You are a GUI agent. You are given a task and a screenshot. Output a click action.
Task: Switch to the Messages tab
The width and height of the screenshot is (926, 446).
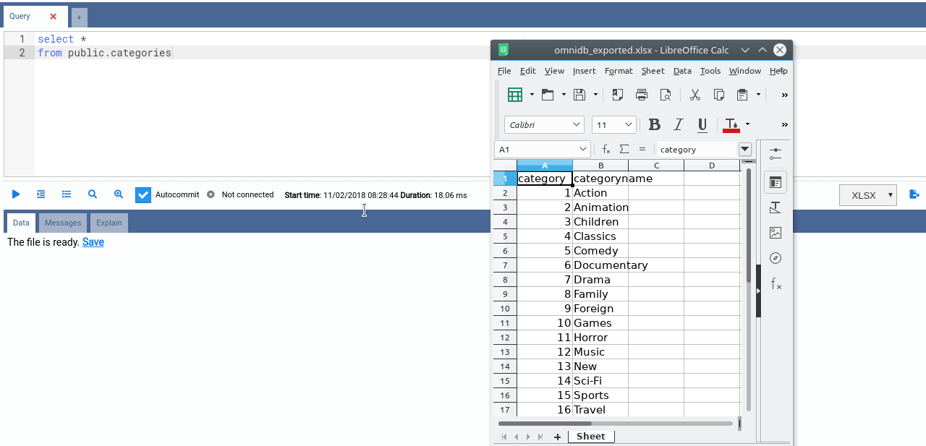[63, 223]
